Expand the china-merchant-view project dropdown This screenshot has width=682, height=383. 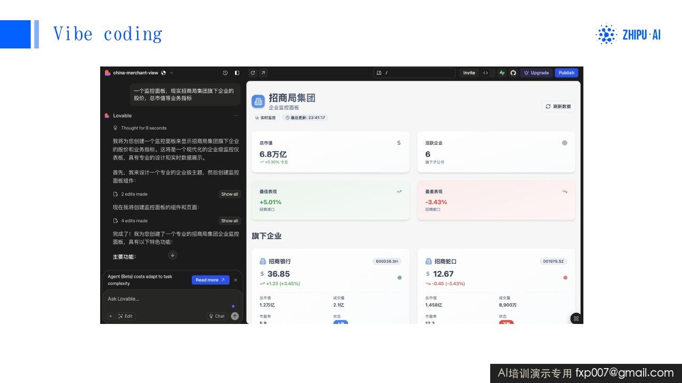171,73
